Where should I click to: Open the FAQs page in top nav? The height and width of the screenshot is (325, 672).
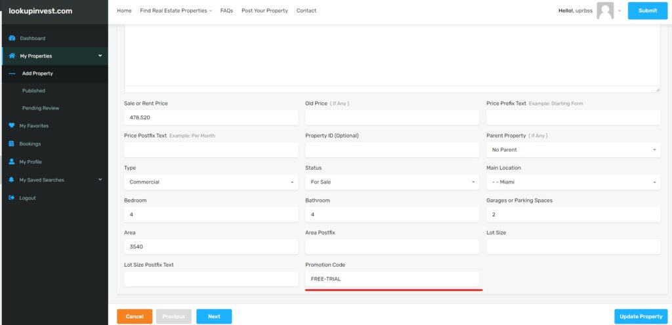click(x=226, y=10)
